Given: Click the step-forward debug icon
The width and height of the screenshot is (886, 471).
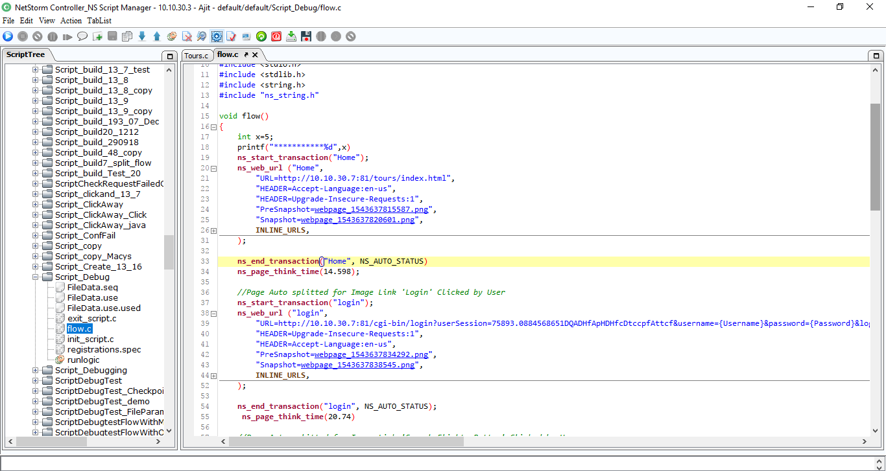Looking at the screenshot, I should (x=67, y=36).
